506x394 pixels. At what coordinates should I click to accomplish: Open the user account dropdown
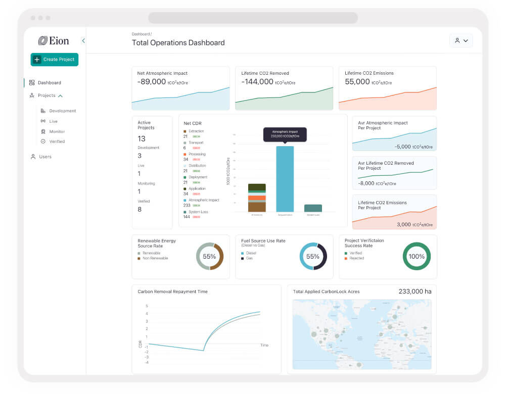click(461, 40)
